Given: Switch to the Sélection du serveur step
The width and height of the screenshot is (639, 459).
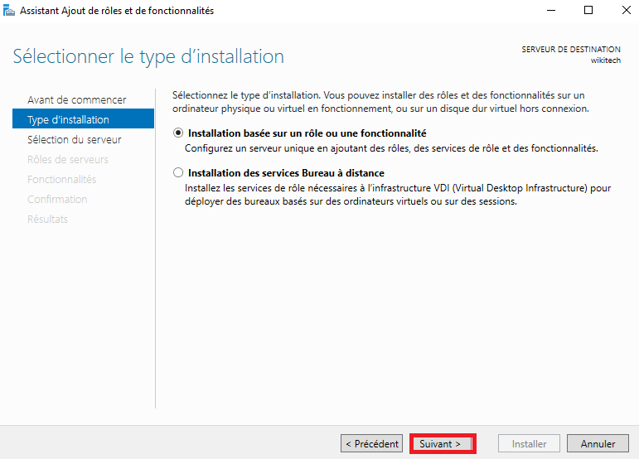Looking at the screenshot, I should pyautogui.click(x=74, y=139).
